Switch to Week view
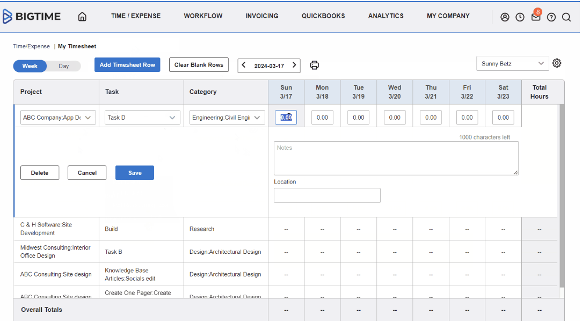The width and height of the screenshot is (582, 321). [30, 66]
